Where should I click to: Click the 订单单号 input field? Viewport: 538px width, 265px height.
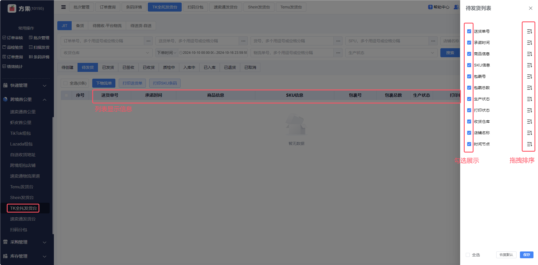pos(102,41)
